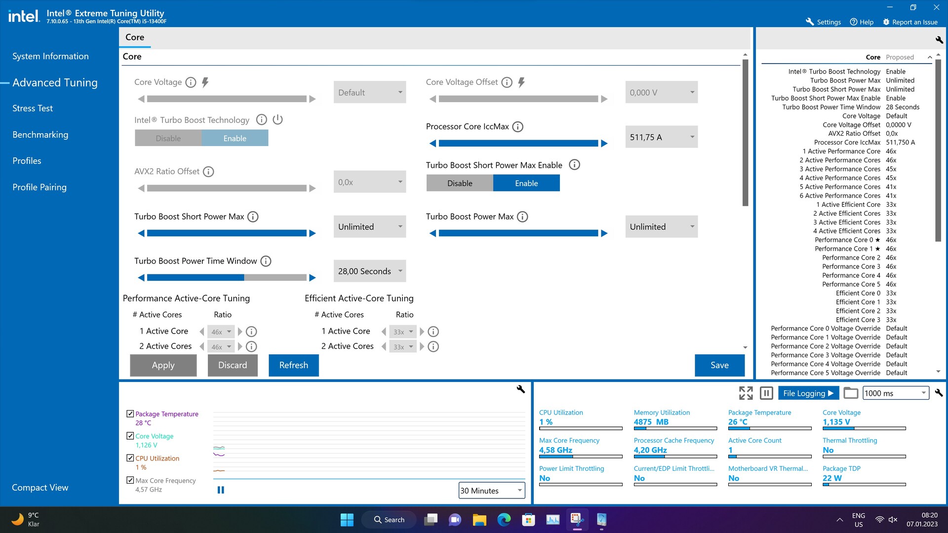
Task: Enable Turbo Boost Short Power Max
Action: pos(526,183)
